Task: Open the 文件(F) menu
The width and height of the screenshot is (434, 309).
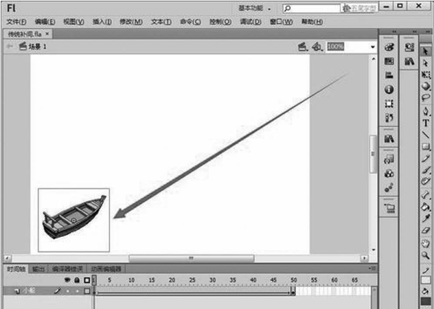Action: [x=16, y=21]
